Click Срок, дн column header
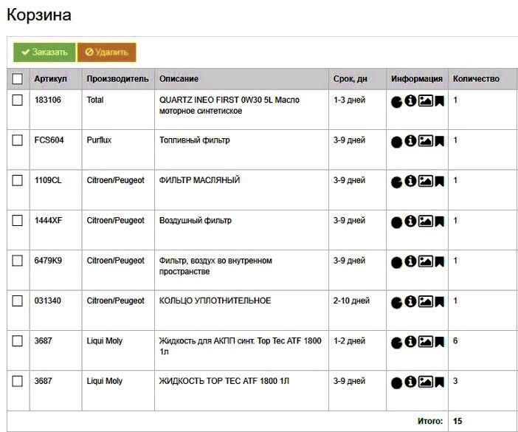This screenshot has width=518, height=432. tap(350, 79)
